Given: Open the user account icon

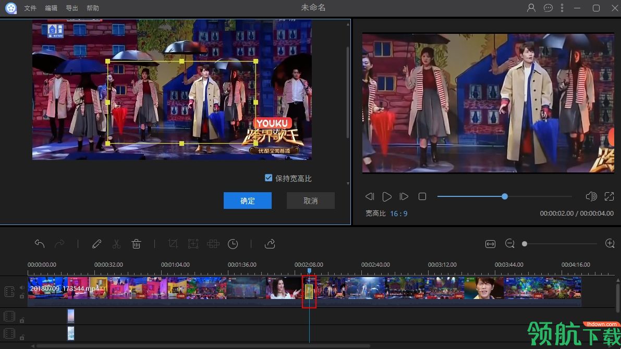Looking at the screenshot, I should click(x=531, y=8).
